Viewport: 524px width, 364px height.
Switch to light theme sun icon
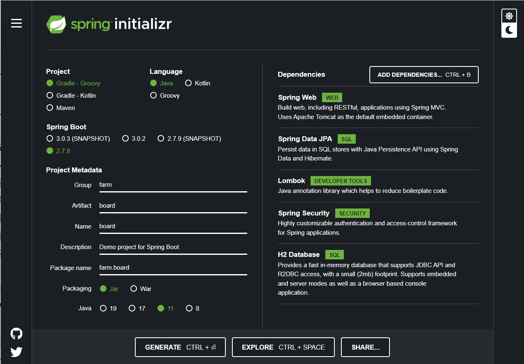509,16
